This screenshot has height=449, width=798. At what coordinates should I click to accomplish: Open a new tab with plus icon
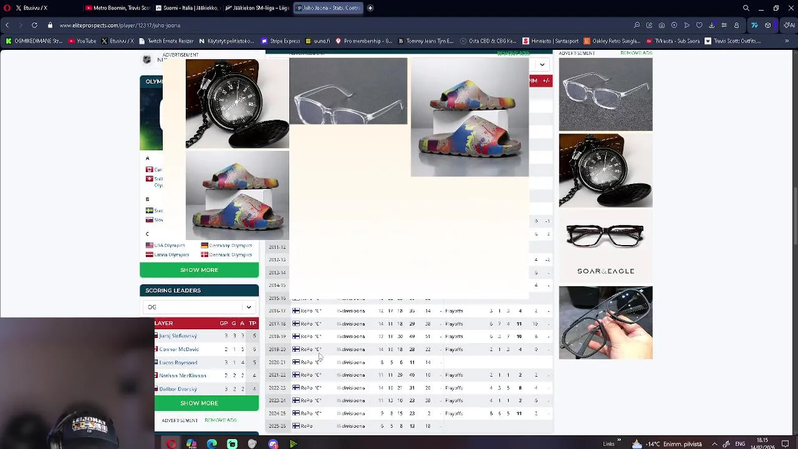pyautogui.click(x=370, y=8)
